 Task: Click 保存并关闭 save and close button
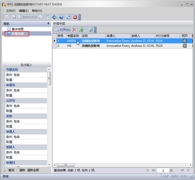tap(27, 17)
